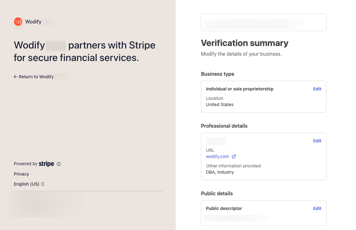The image size is (356, 230).
Task: Click the United States location value
Action: pyautogui.click(x=219, y=105)
